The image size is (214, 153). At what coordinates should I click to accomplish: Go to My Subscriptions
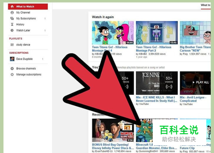(26, 19)
